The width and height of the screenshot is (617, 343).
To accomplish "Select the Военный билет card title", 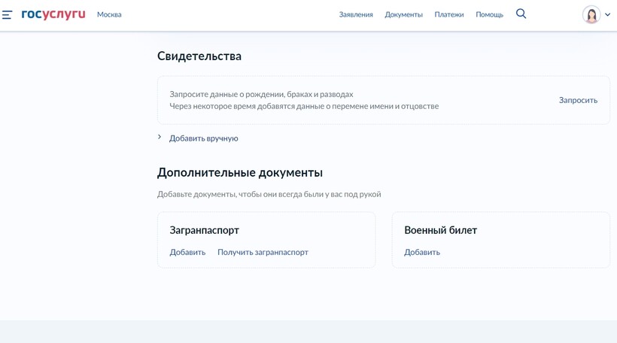I will point(440,230).
